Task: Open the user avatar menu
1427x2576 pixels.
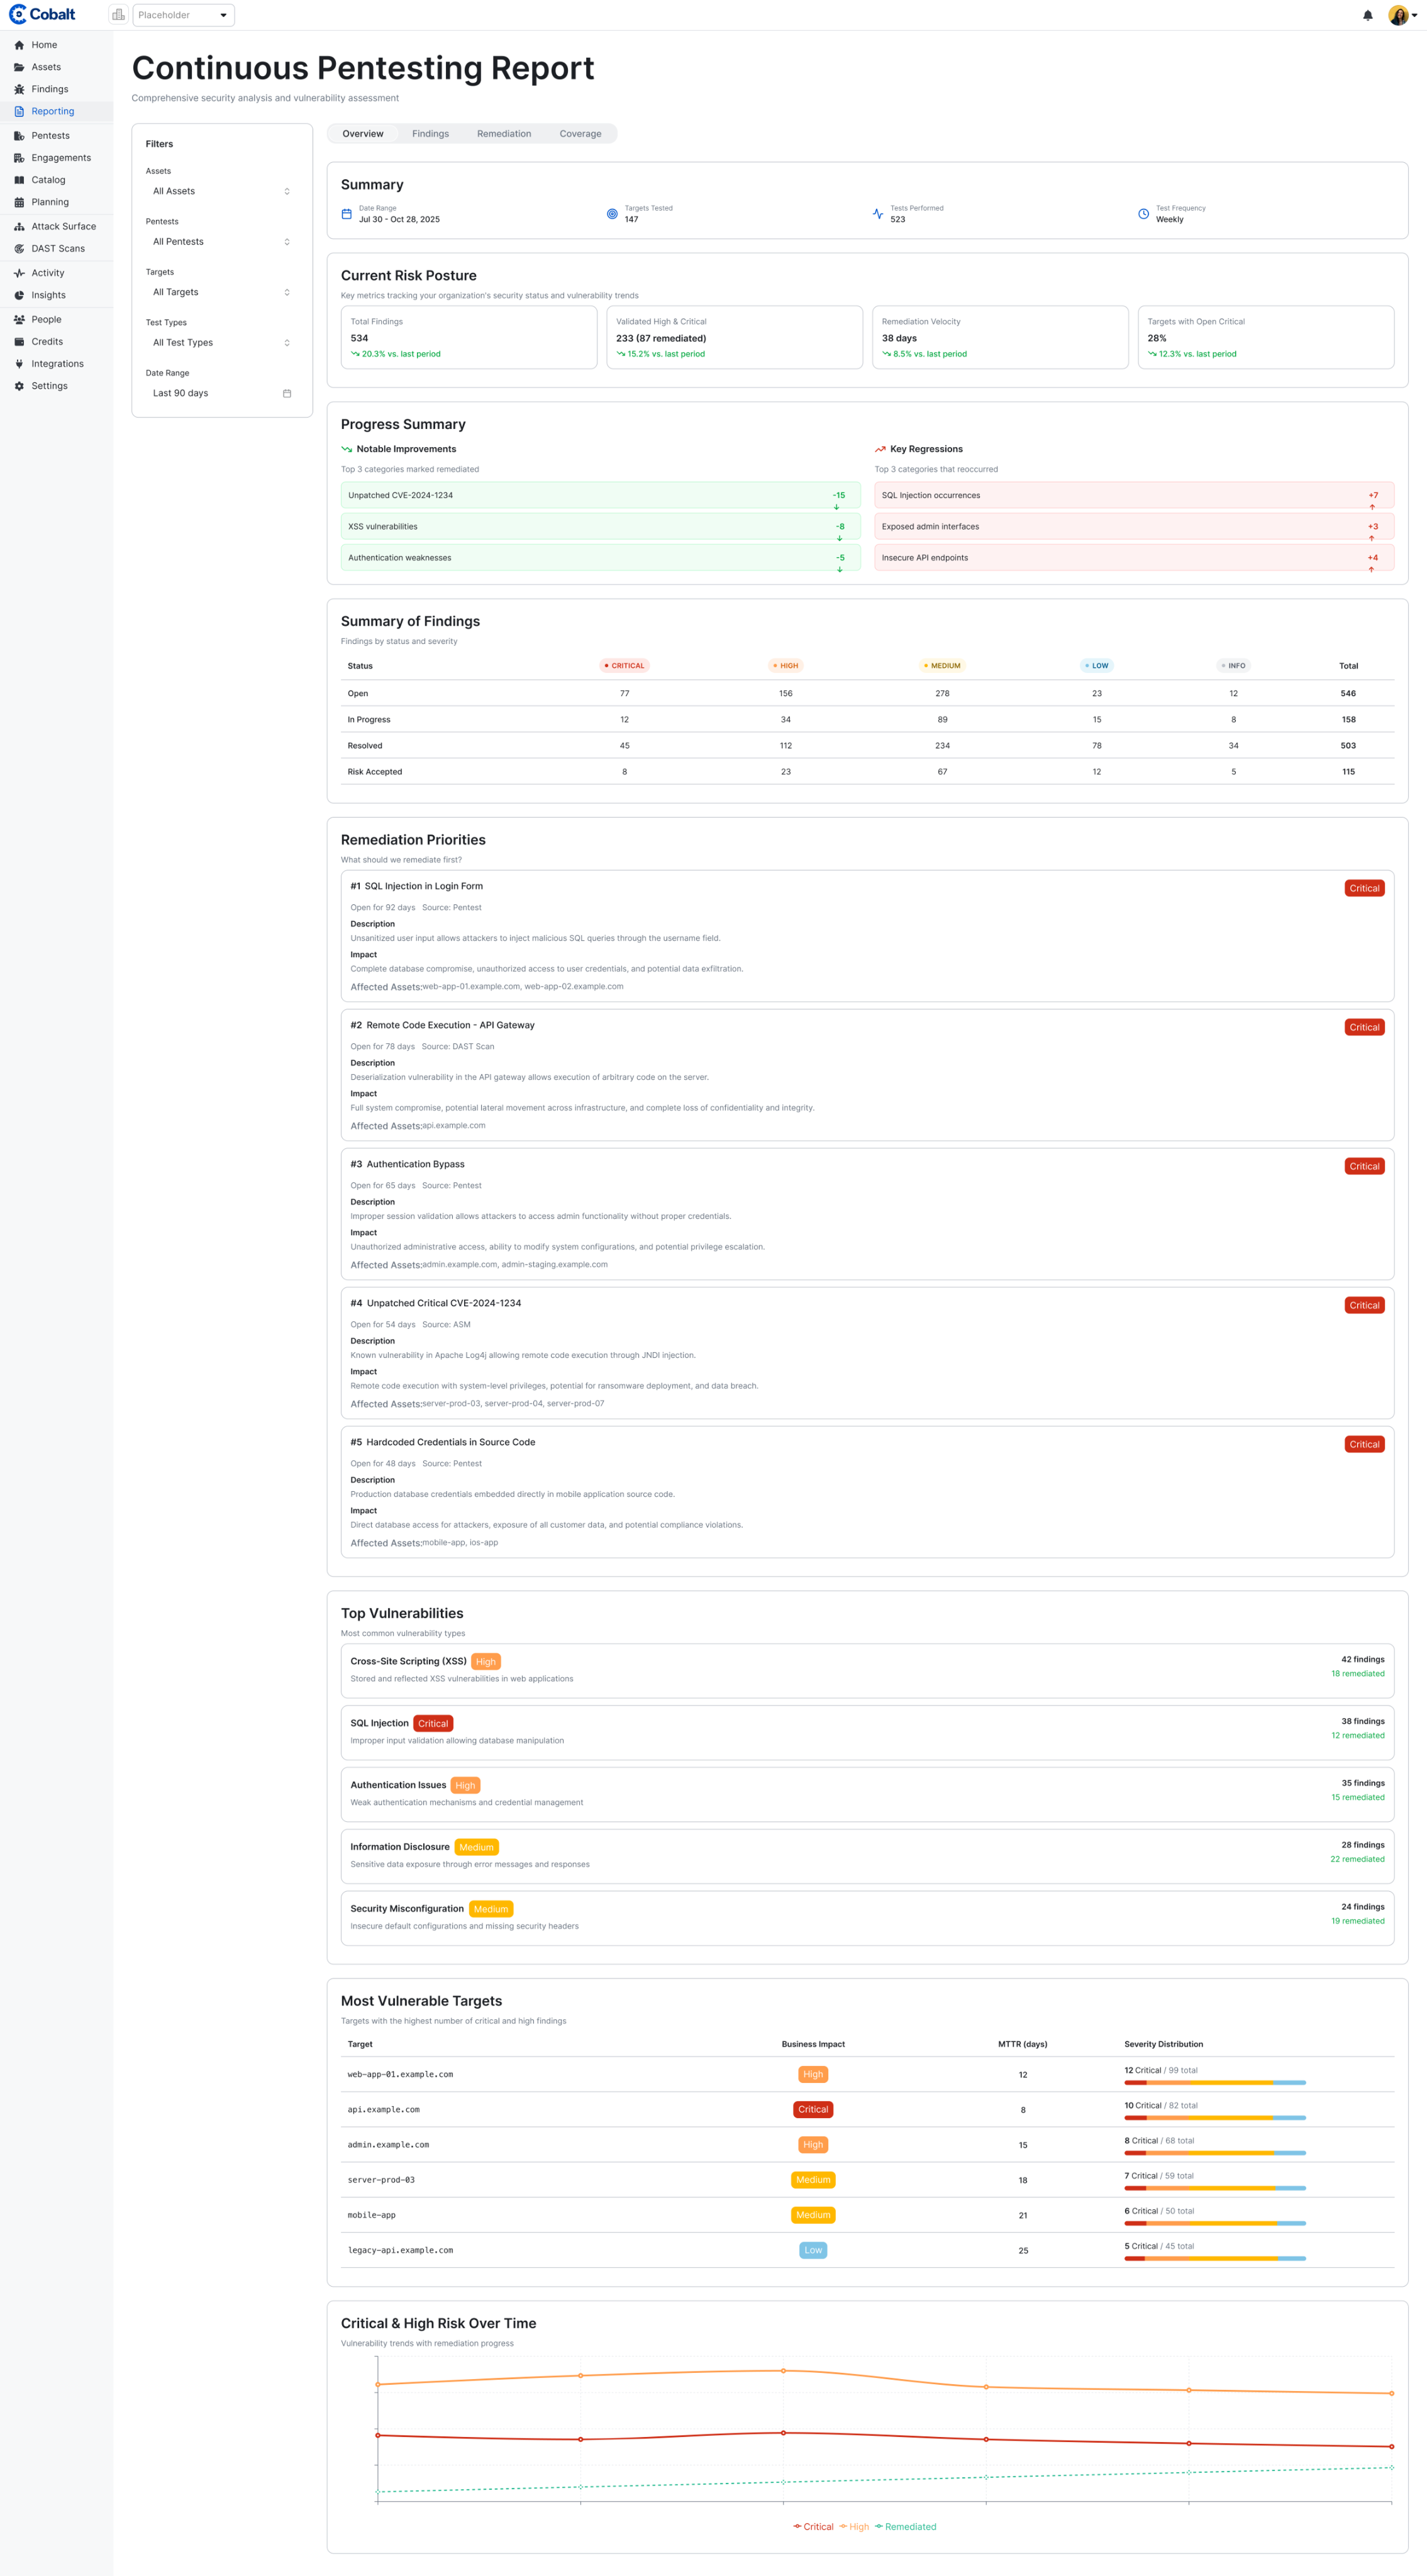Action: (x=1403, y=15)
